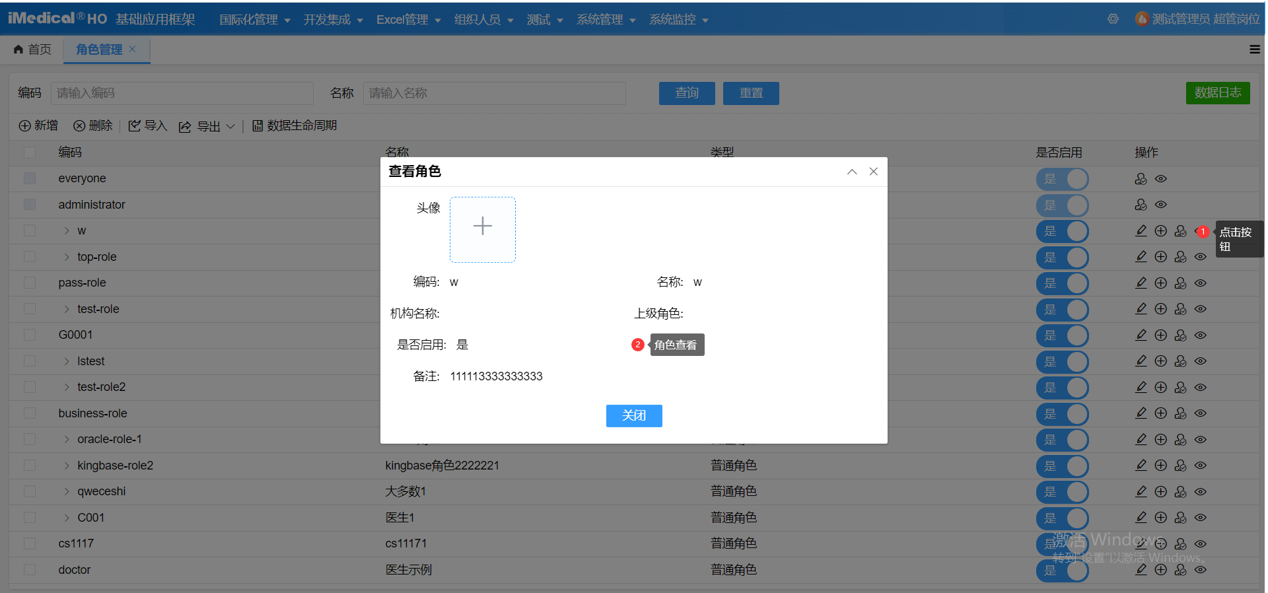Screen dimensions: 1268x593
Task: Click the 重置 reset button
Action: 751,93
